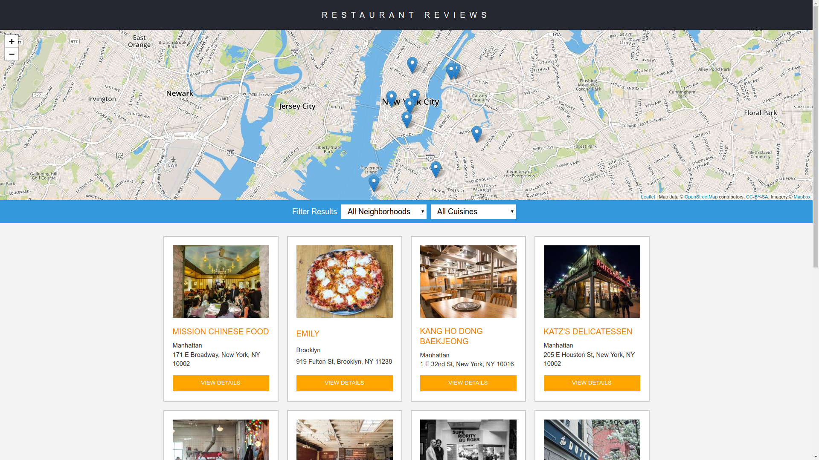This screenshot has height=460, width=819.
Task: Click the Emily VIEW DETAILS link
Action: click(344, 383)
